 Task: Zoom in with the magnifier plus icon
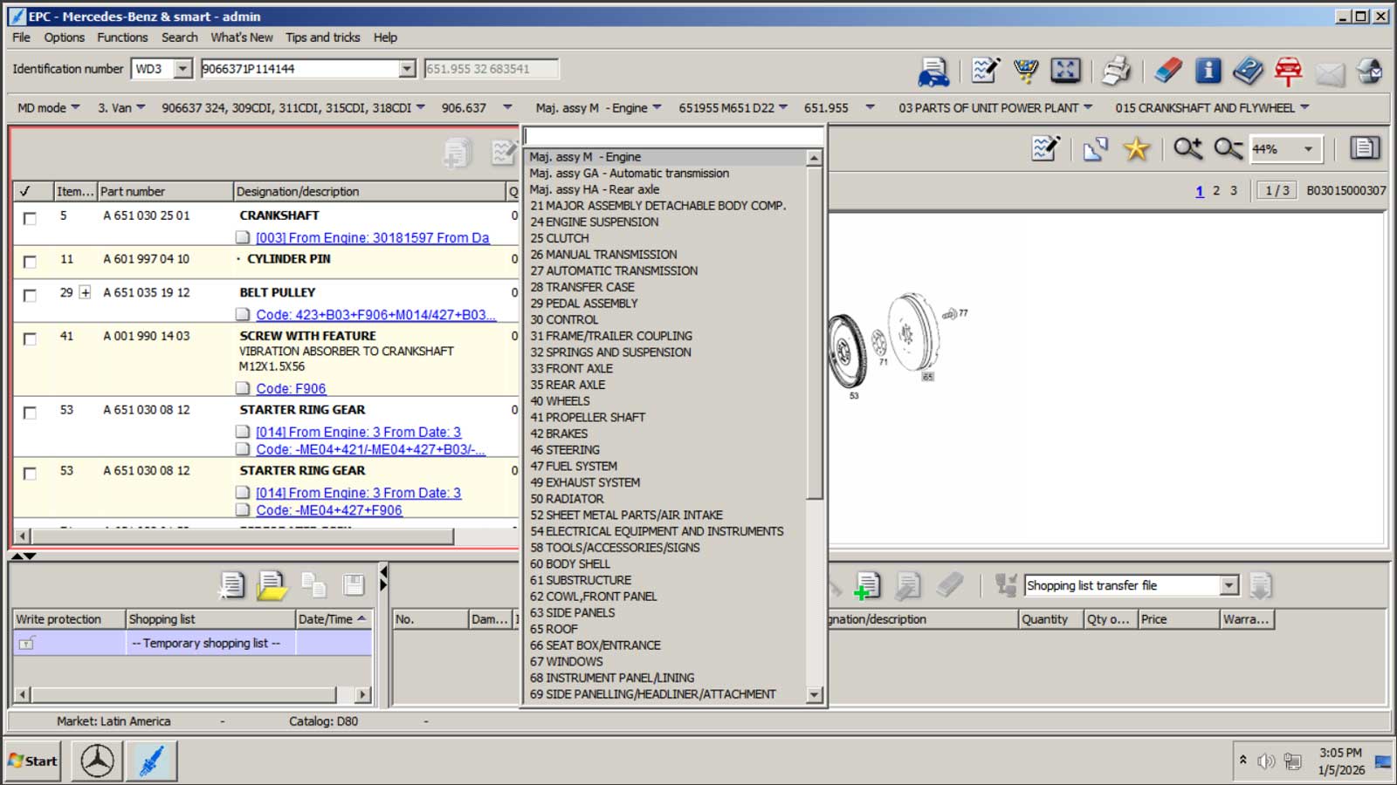pyautogui.click(x=1187, y=149)
